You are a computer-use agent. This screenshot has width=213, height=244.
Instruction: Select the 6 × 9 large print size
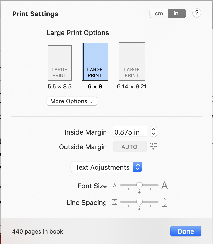95,62
